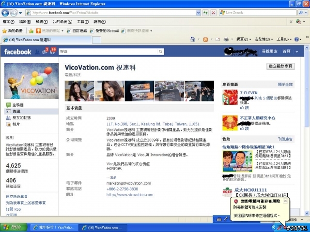Expand recent pages dropdown beside Forward
This screenshot has height=232, width=310.
pyautogui.click(x=20, y=13)
